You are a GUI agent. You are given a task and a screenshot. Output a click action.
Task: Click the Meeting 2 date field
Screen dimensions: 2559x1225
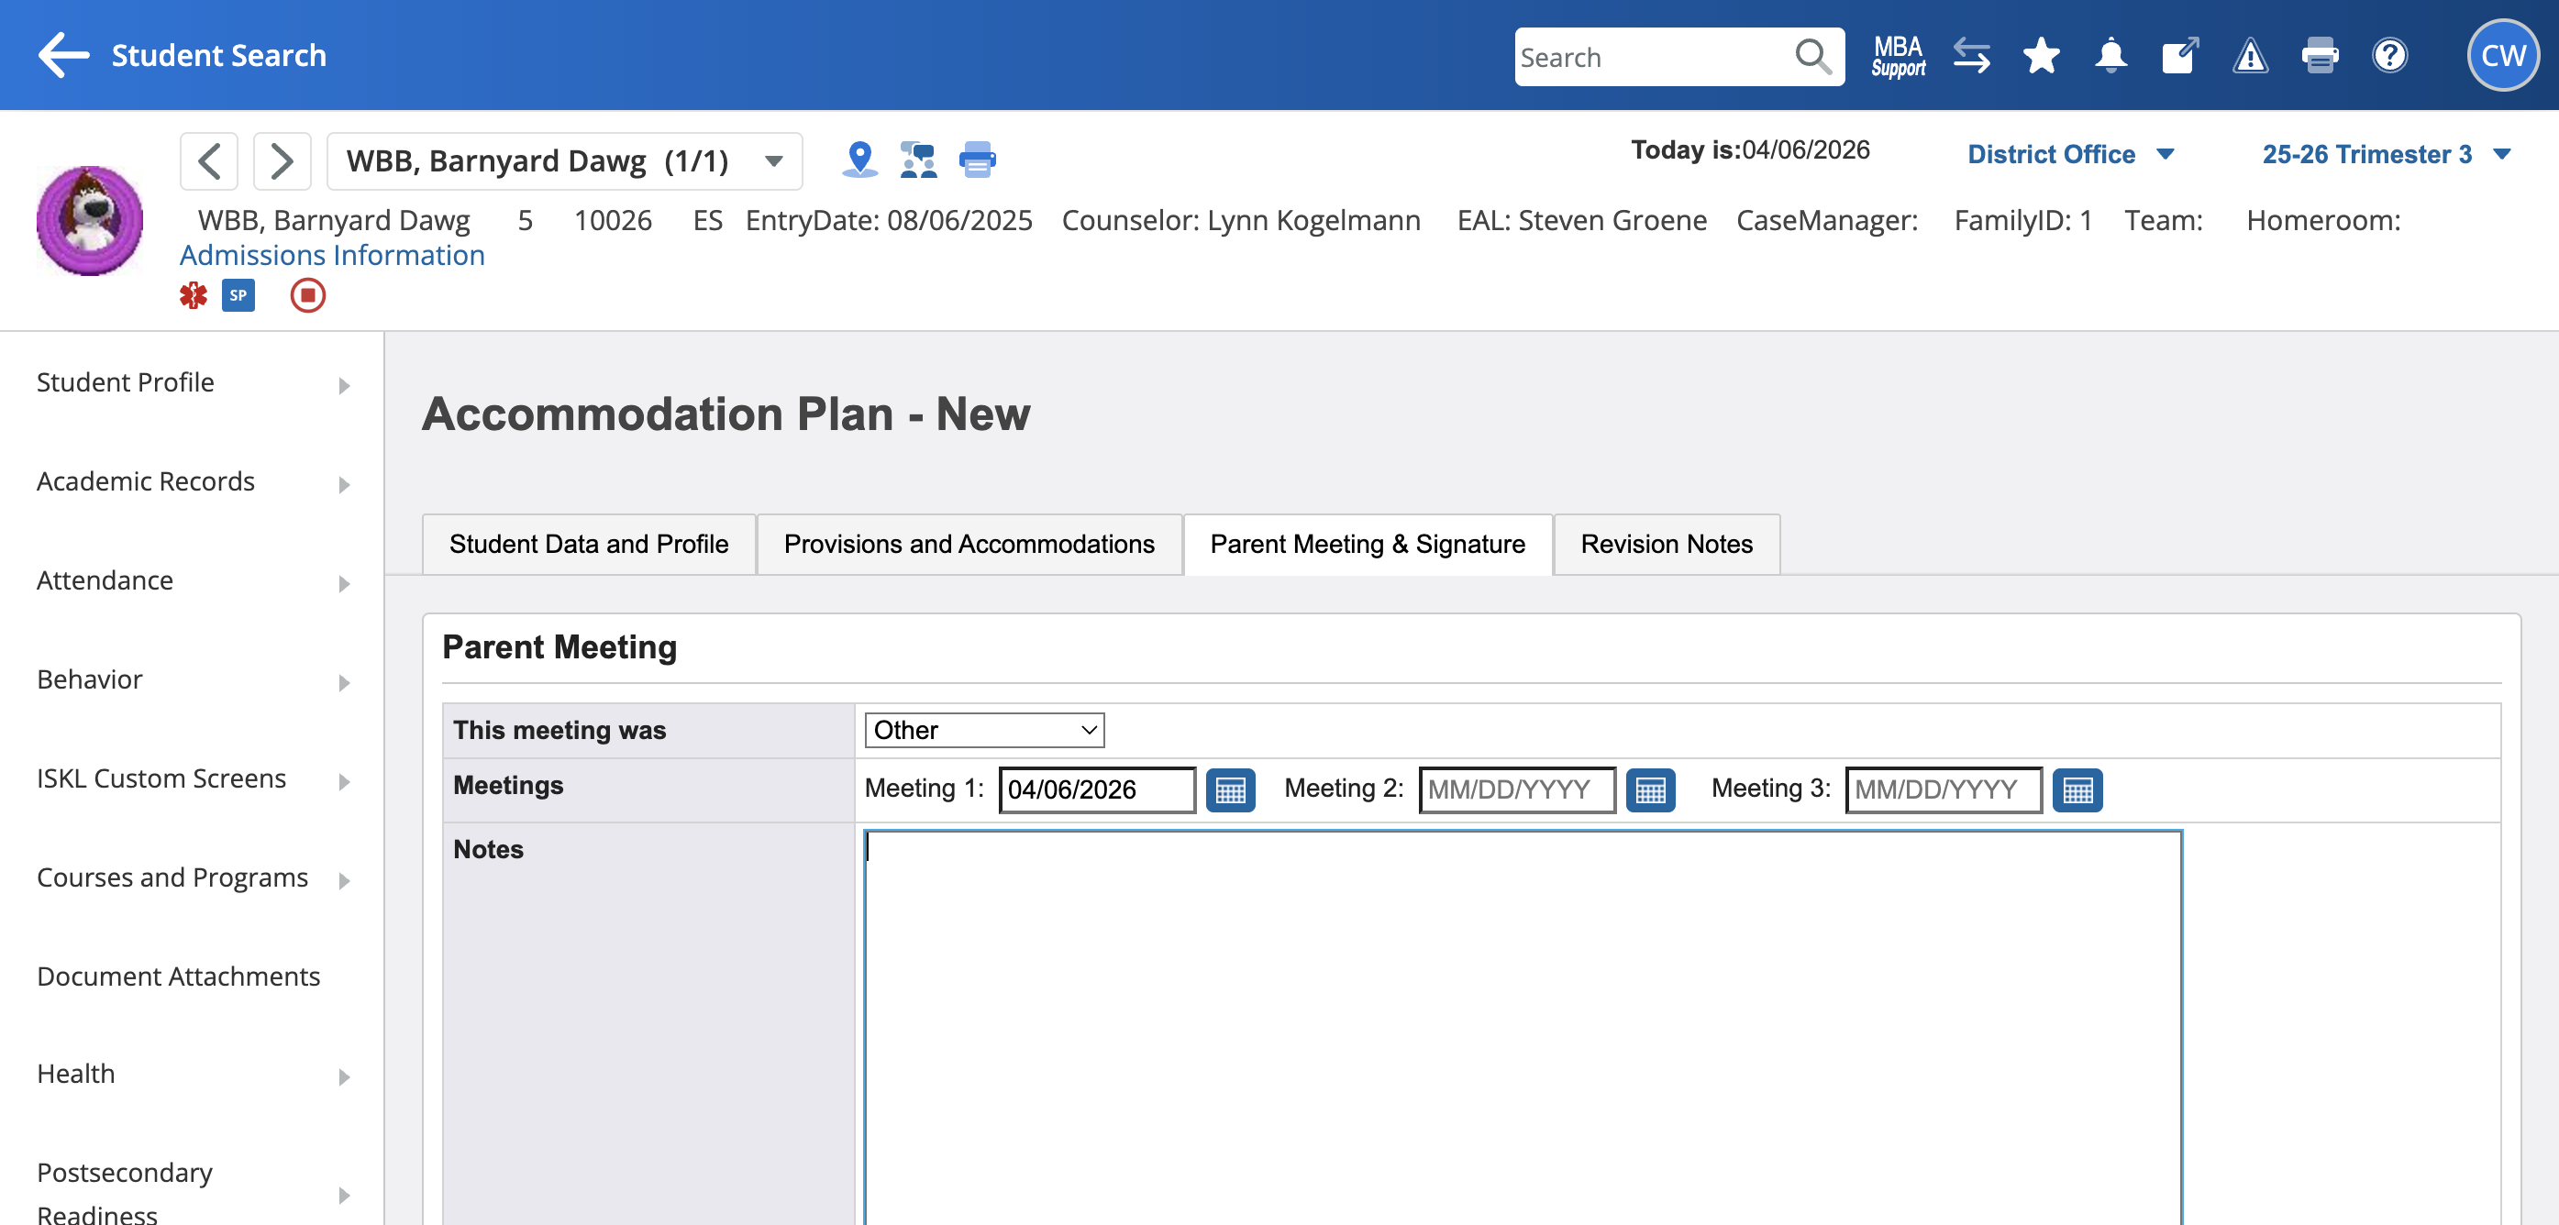point(1516,790)
